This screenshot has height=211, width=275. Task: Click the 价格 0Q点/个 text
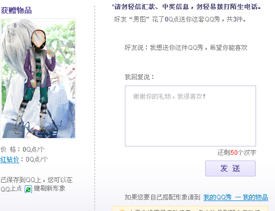[x=23, y=150]
